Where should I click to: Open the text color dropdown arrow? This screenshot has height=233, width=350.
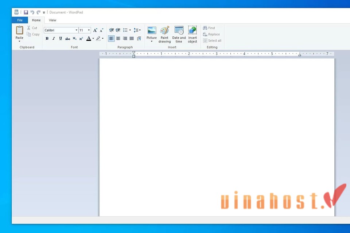coord(93,39)
